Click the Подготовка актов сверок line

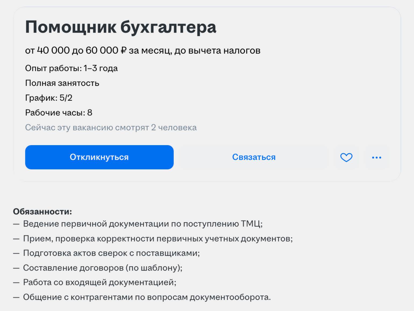(x=111, y=253)
